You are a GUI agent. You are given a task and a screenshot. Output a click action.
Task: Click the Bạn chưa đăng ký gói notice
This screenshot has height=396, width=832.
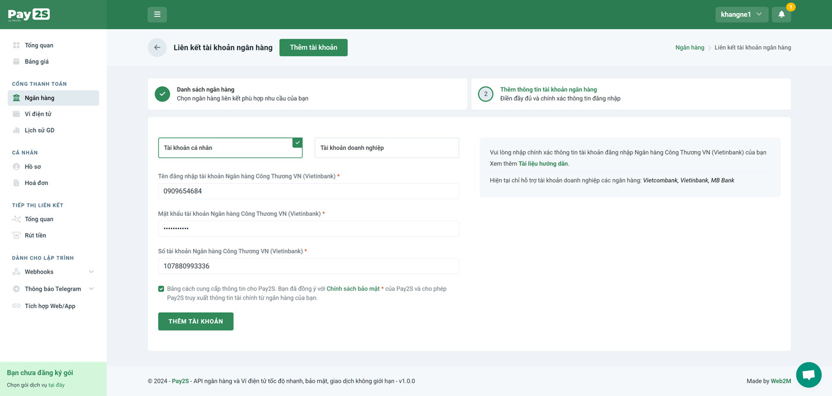(40, 373)
